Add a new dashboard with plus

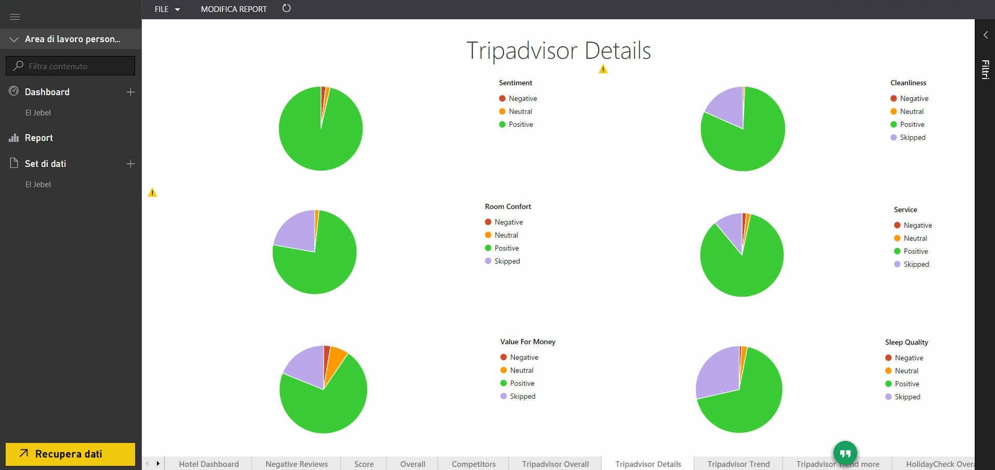[130, 92]
